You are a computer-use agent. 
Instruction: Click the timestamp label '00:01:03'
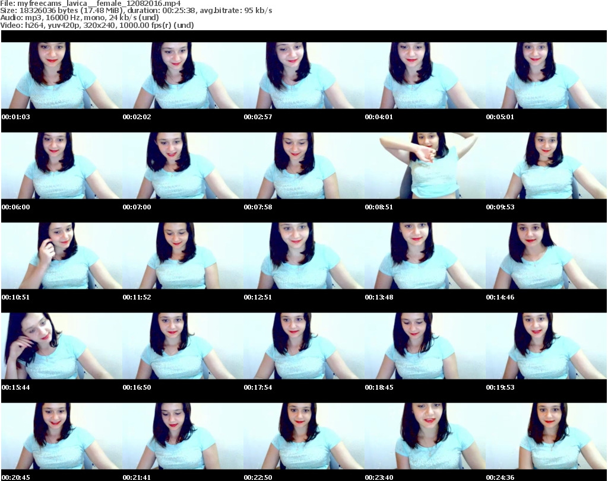(15, 117)
